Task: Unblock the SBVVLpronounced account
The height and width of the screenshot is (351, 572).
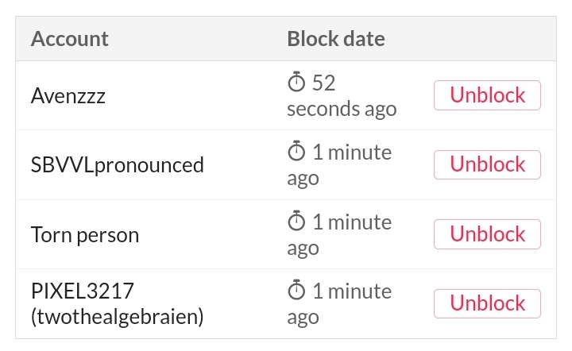Action: pos(487,164)
